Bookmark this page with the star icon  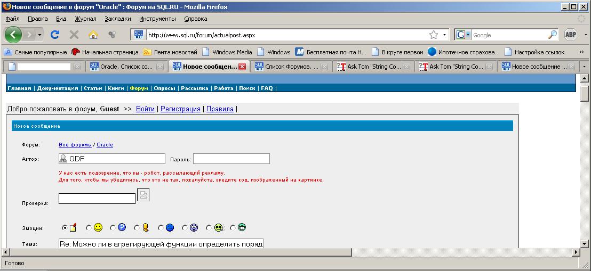(x=433, y=35)
